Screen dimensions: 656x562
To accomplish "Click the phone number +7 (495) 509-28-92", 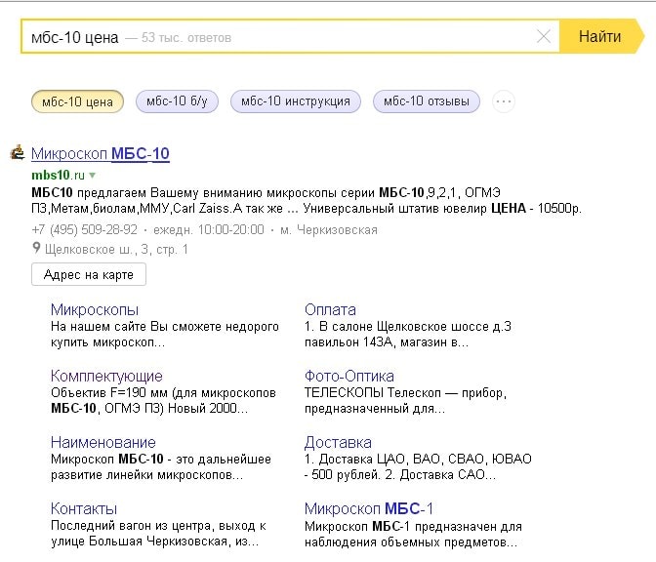I will click(x=85, y=229).
